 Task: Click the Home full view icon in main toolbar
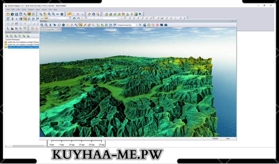click(x=62, y=14)
